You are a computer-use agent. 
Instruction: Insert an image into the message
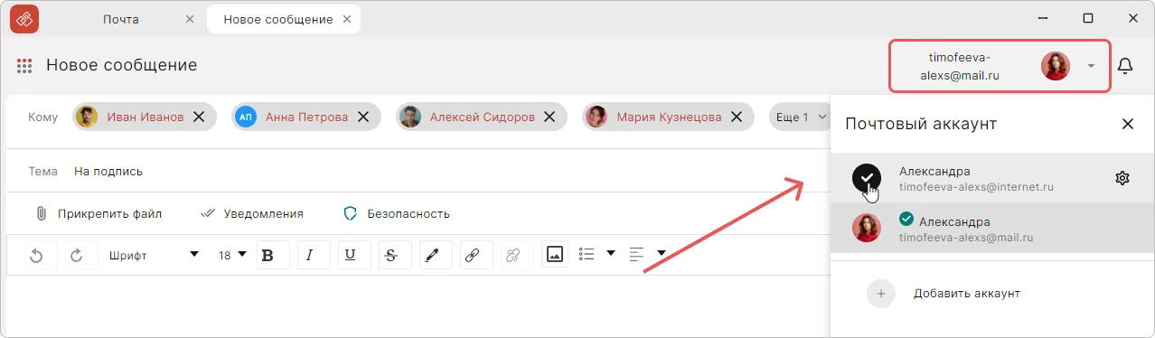coord(555,255)
